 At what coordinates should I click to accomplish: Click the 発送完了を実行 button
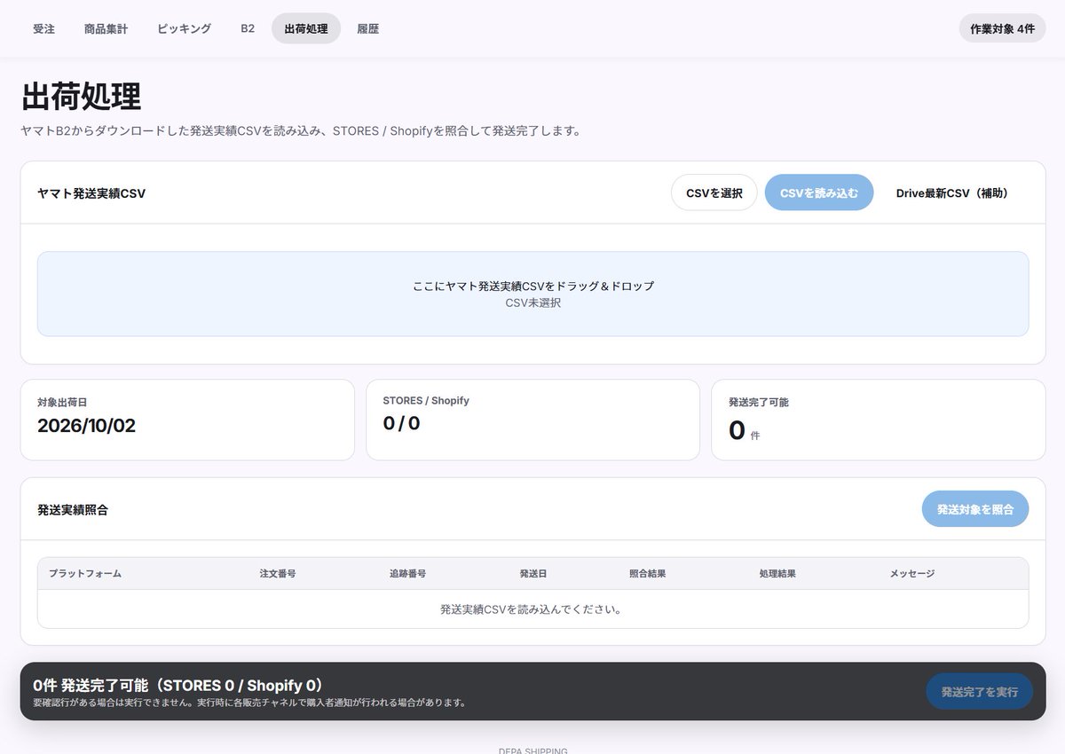980,692
